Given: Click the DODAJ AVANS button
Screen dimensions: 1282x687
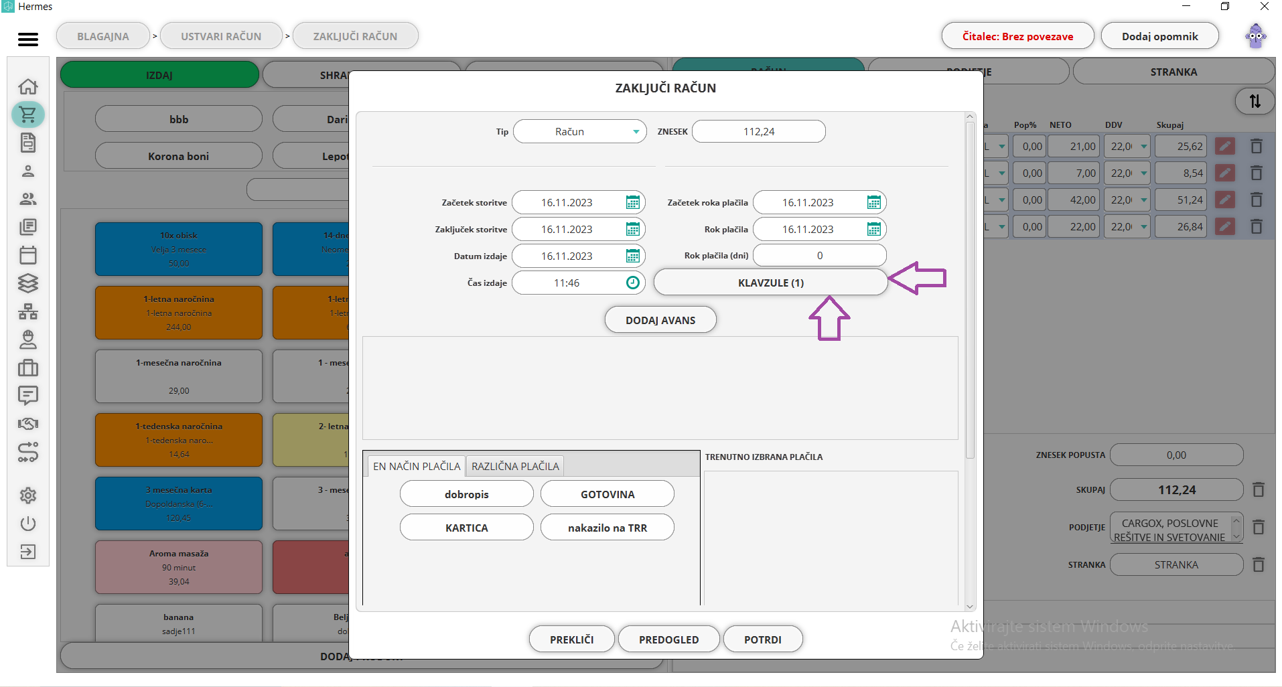Looking at the screenshot, I should [660, 320].
